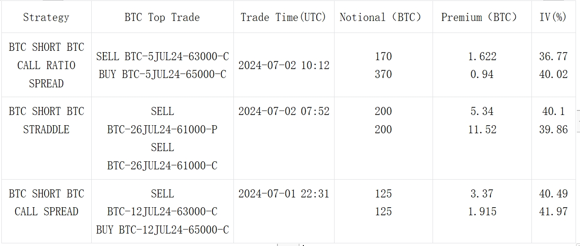Select the Notional (BTC) header cell
The width and height of the screenshot is (580, 246).
coord(380,17)
